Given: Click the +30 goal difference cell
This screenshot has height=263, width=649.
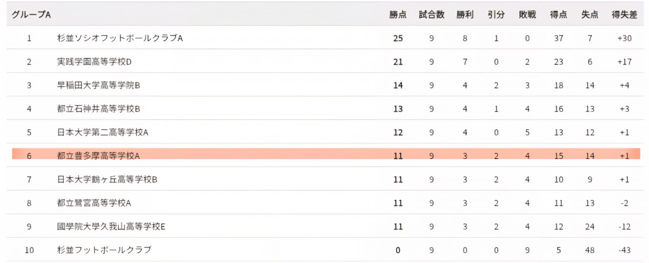Looking at the screenshot, I should pyautogui.click(x=624, y=38).
